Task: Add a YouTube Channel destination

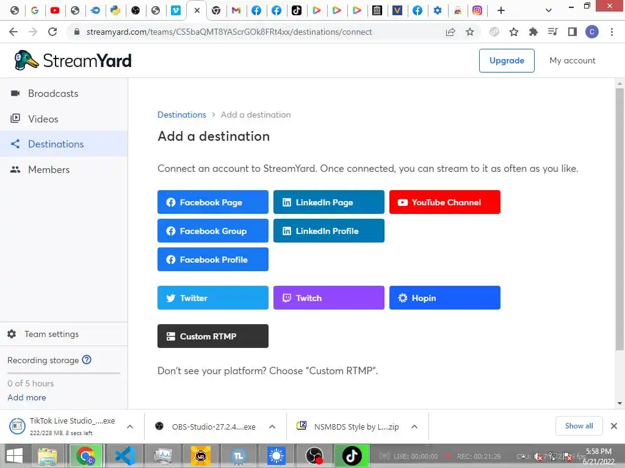Action: click(445, 202)
